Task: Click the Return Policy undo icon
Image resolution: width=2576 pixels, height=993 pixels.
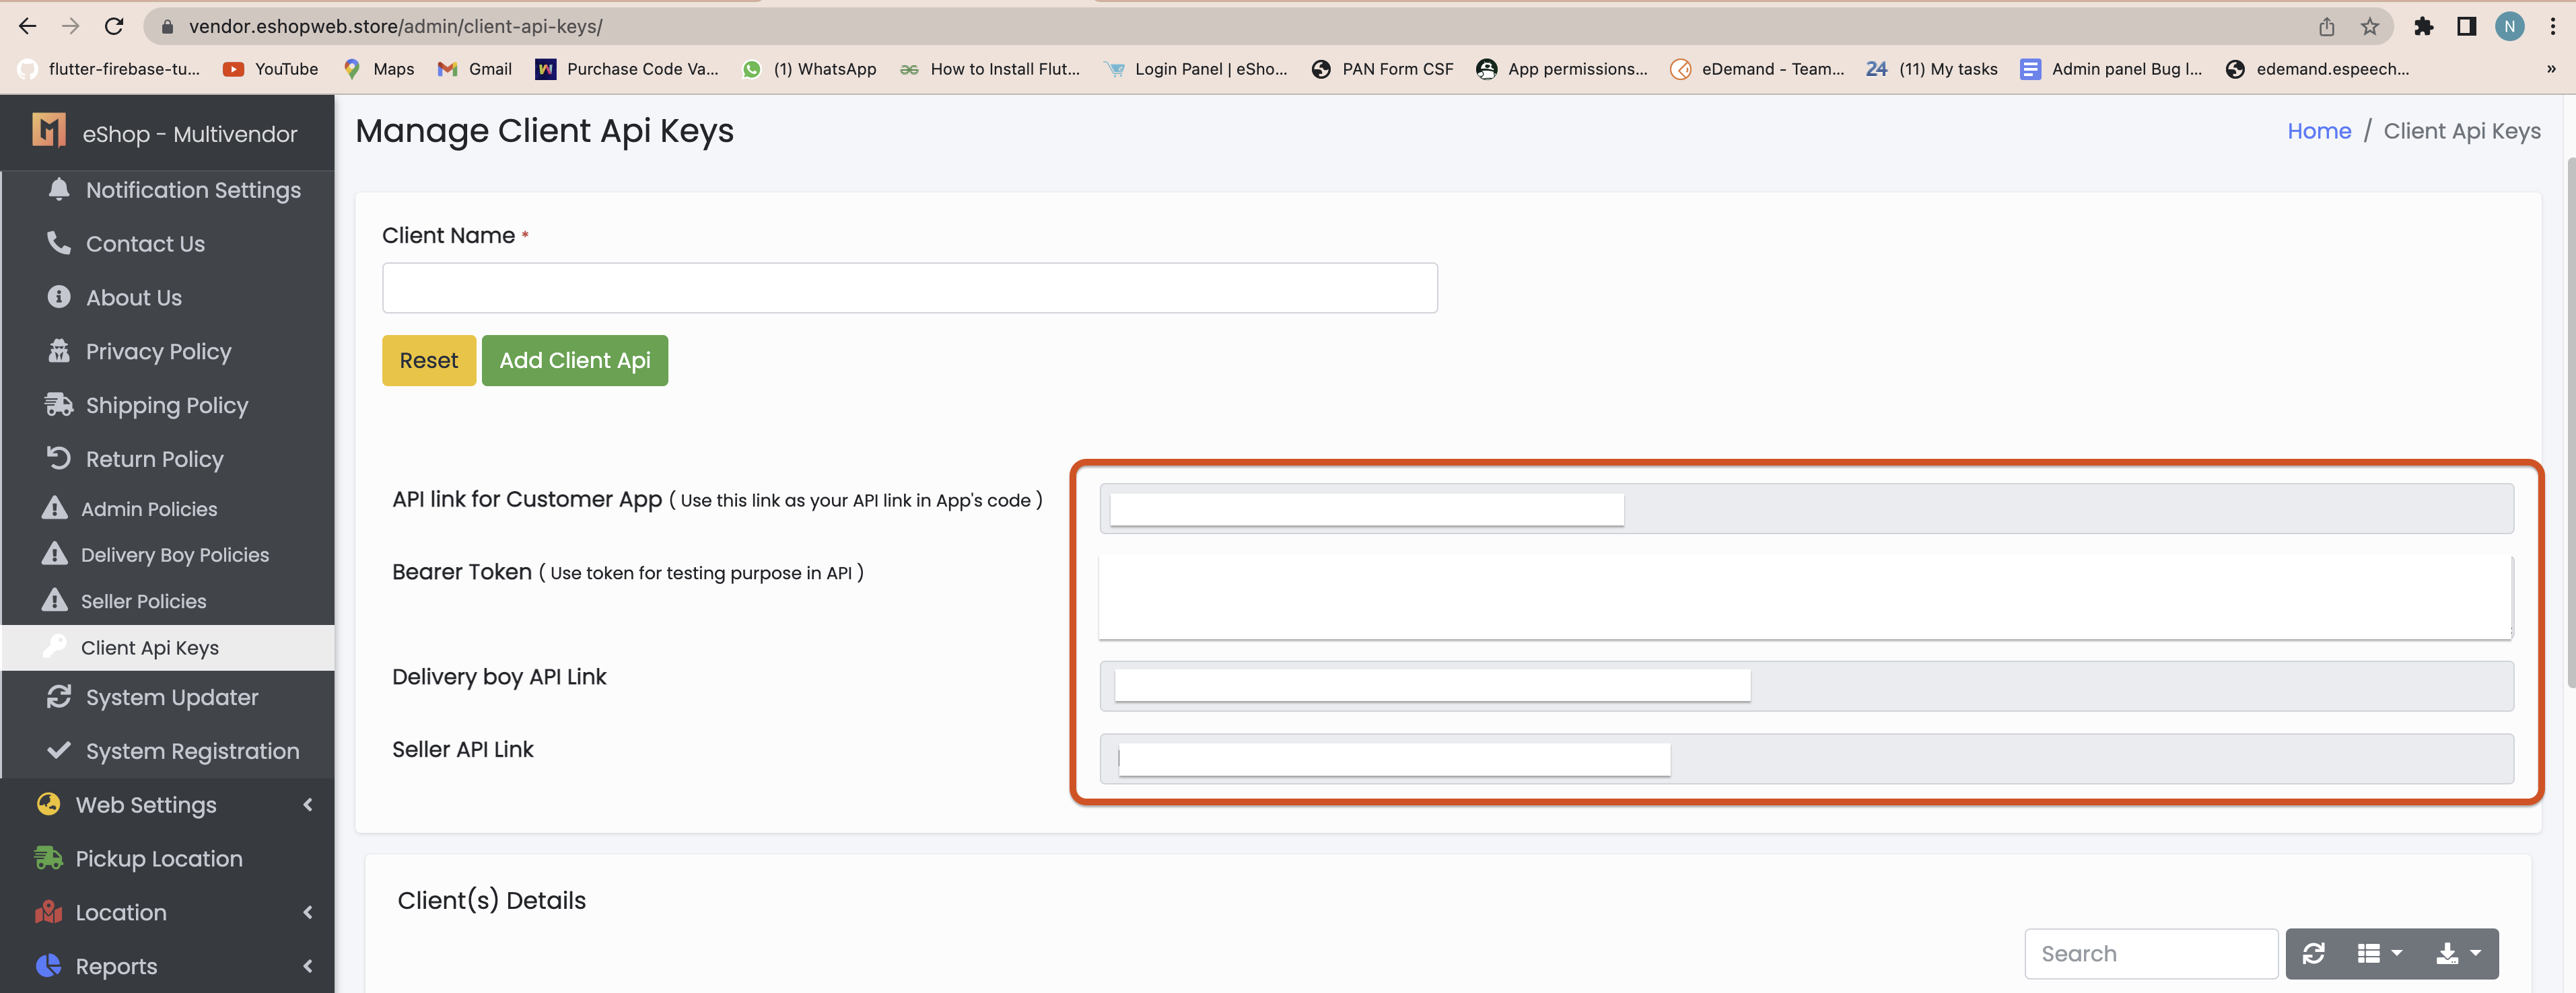Action: click(59, 459)
